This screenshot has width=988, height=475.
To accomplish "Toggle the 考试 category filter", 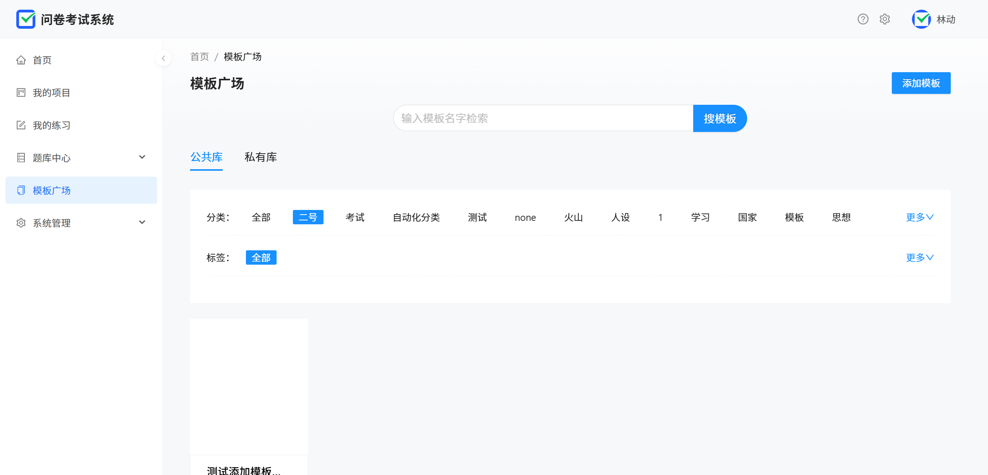I will point(355,217).
